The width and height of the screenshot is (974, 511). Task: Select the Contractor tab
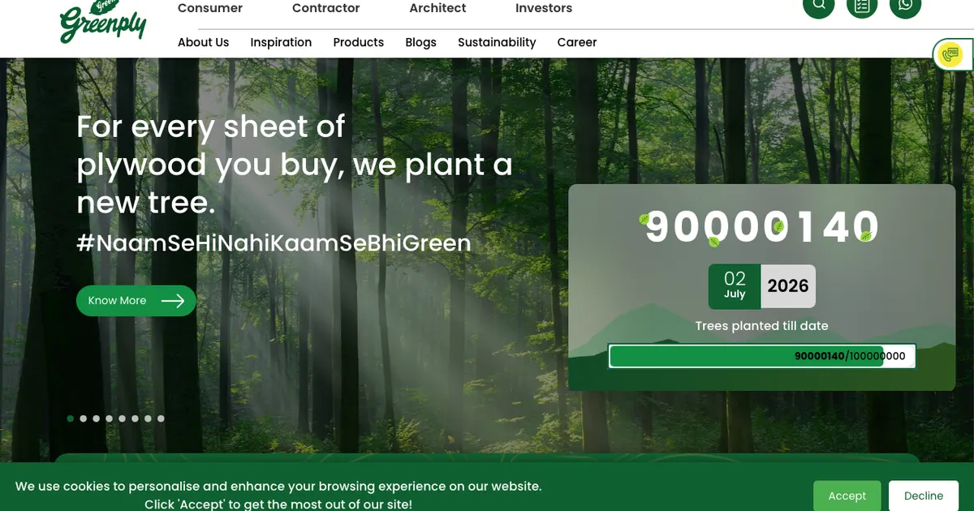[326, 8]
